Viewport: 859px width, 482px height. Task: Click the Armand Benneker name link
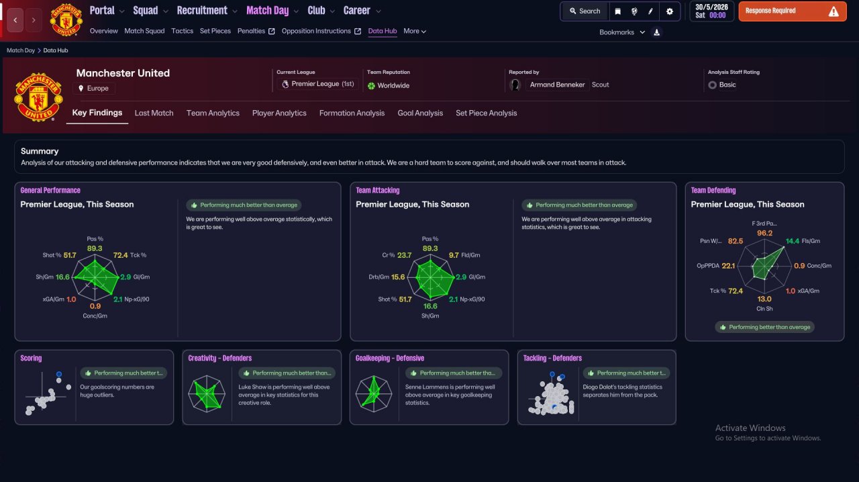point(557,85)
